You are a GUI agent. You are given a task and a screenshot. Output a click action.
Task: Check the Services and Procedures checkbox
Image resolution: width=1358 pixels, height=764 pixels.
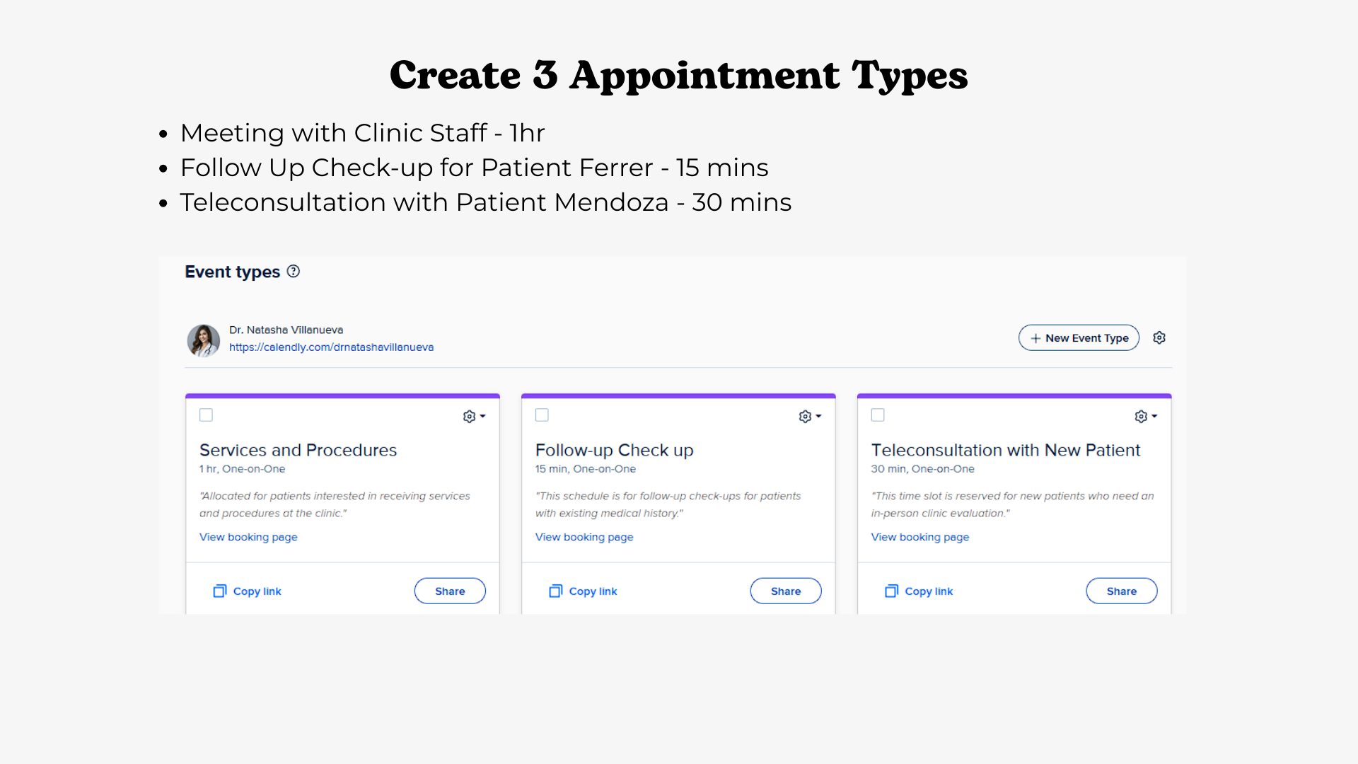click(x=206, y=415)
